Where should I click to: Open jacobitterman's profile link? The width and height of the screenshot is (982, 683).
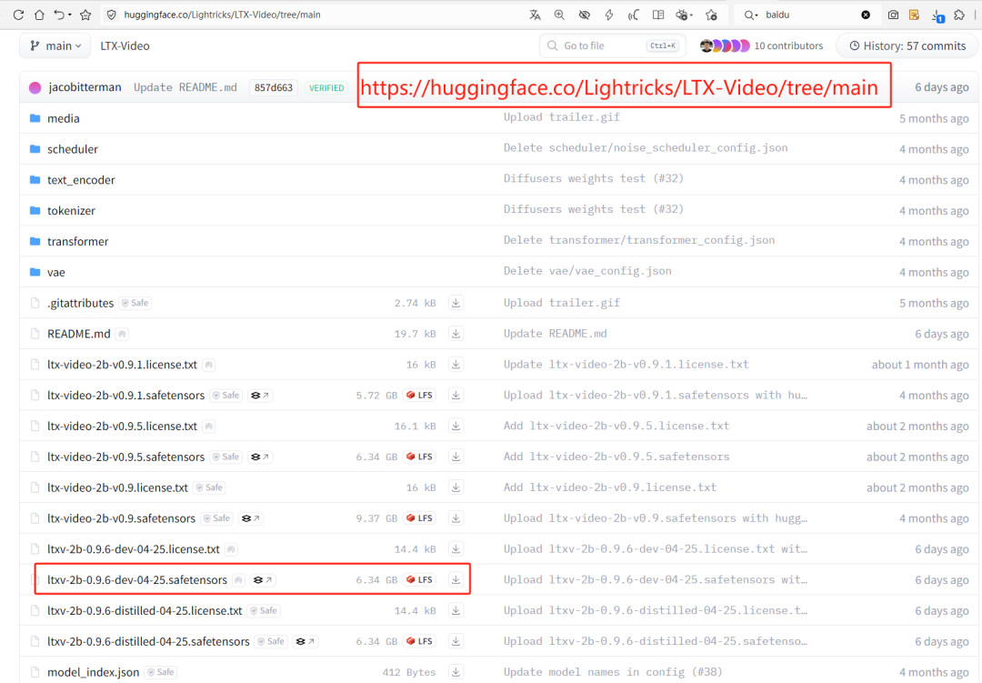[85, 87]
